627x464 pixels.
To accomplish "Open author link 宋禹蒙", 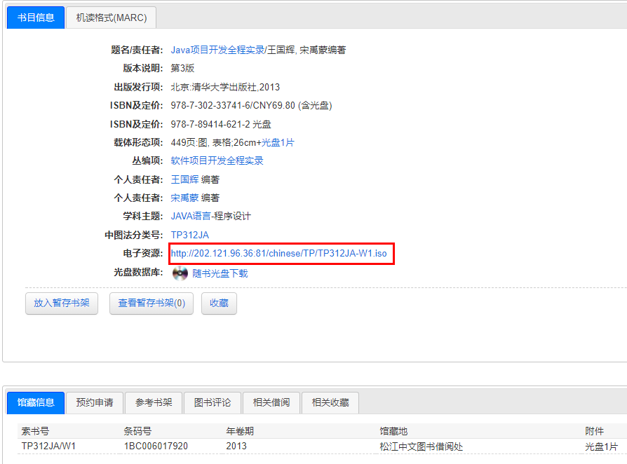I will [185, 198].
